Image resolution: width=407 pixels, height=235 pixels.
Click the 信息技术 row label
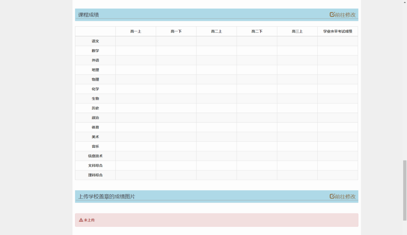coord(95,156)
